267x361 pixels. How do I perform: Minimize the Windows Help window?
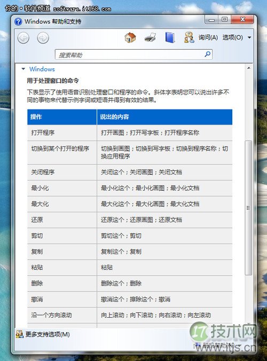211,20
